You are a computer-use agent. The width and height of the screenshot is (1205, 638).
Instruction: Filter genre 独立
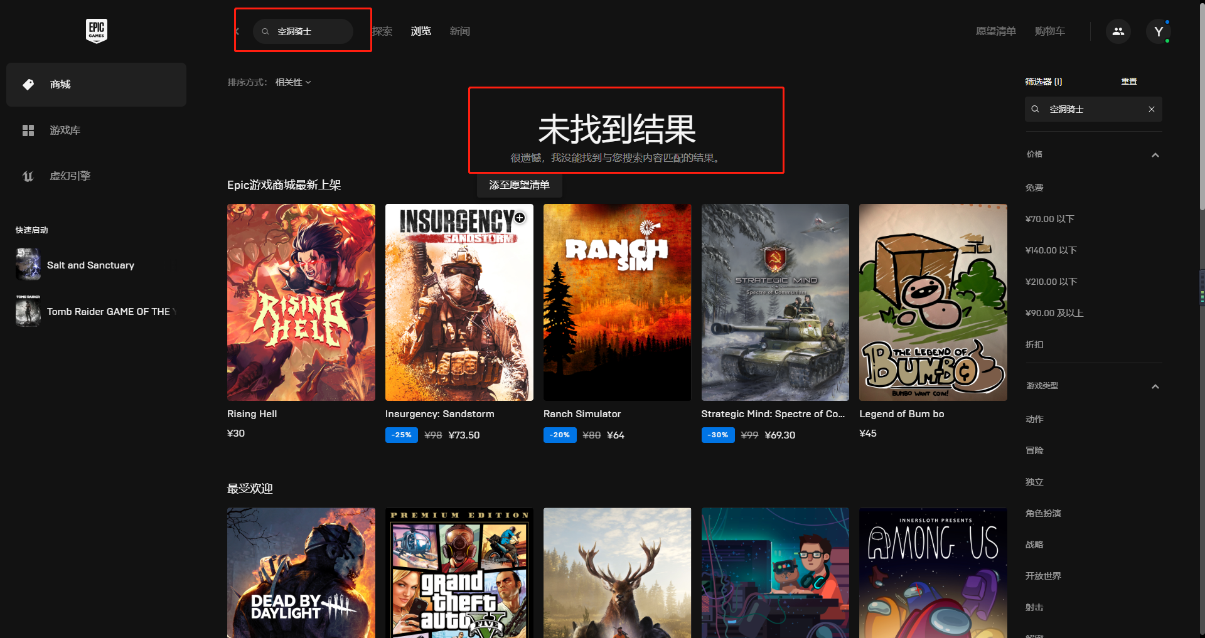tap(1034, 482)
